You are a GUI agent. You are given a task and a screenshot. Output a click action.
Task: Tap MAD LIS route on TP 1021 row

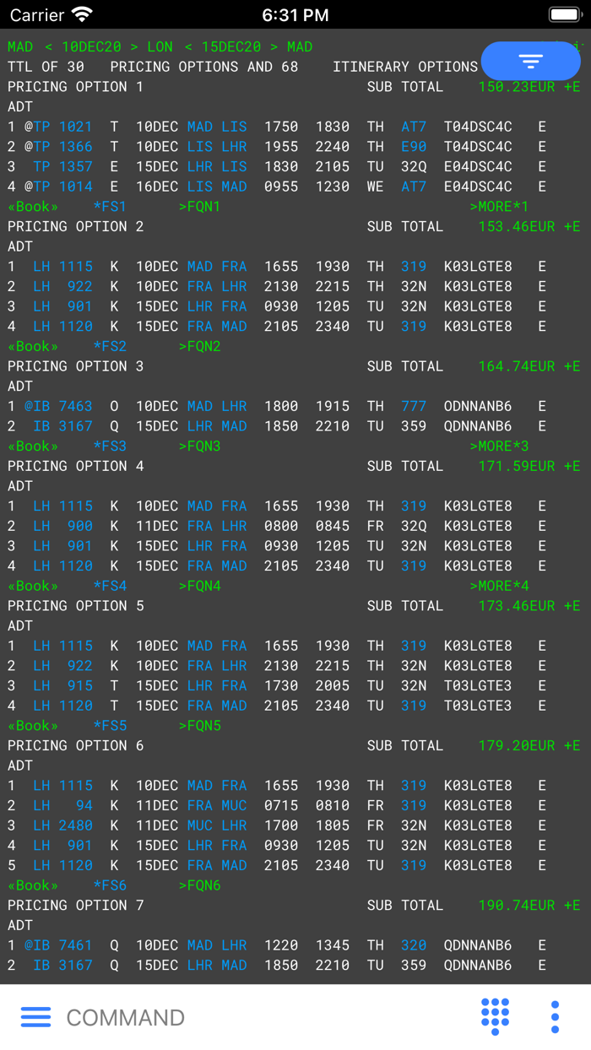[217, 127]
